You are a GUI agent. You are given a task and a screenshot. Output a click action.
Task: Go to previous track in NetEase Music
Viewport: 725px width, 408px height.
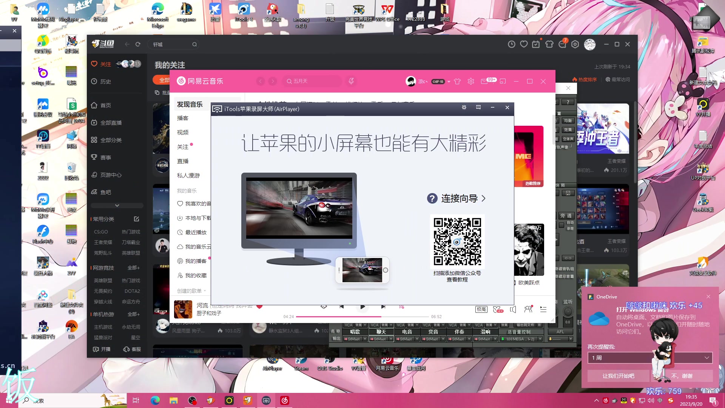tap(342, 307)
